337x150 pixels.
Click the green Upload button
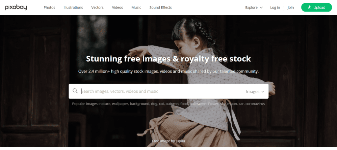[x=317, y=8]
